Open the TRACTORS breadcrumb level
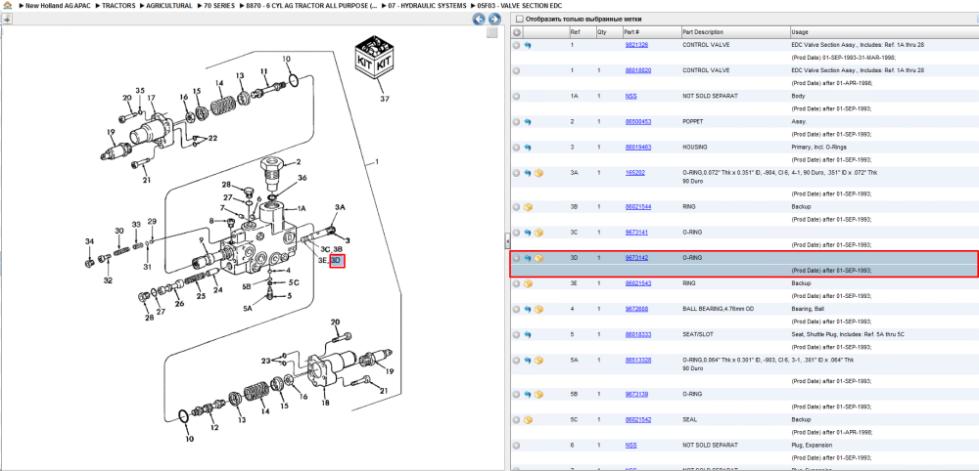The width and height of the screenshot is (979, 471). 118,6
